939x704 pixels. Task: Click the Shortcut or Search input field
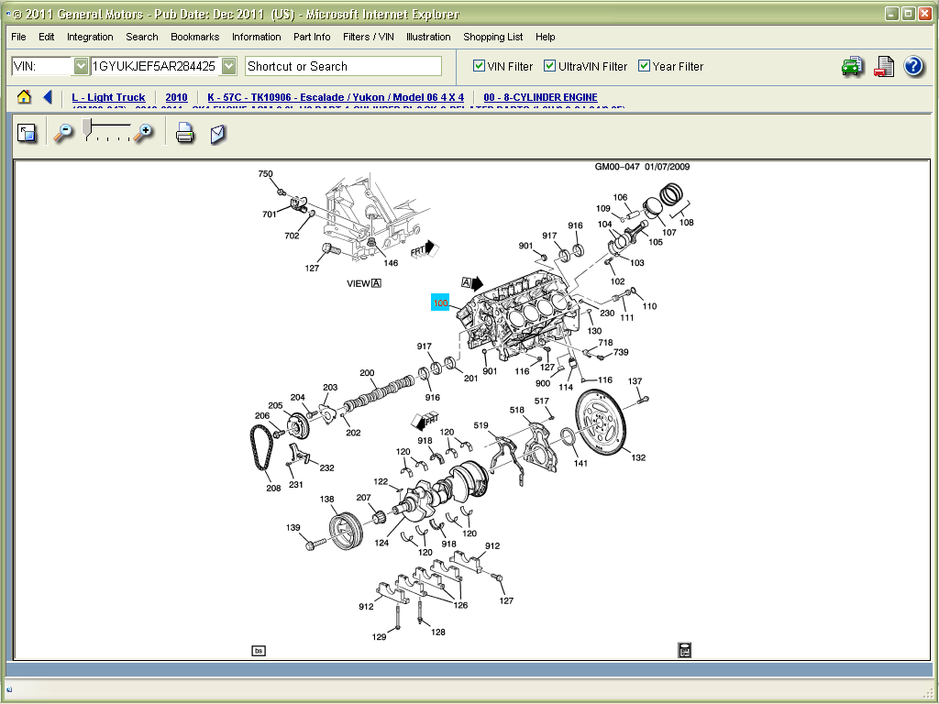(343, 66)
